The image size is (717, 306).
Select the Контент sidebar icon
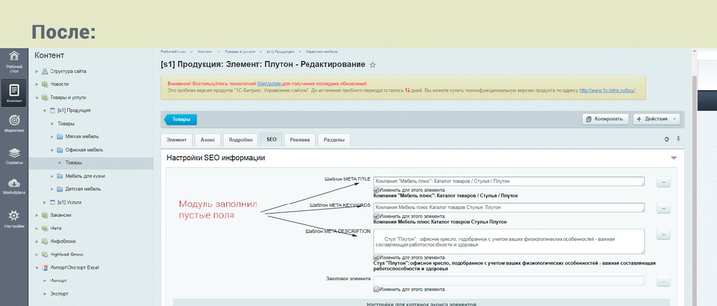(x=14, y=93)
